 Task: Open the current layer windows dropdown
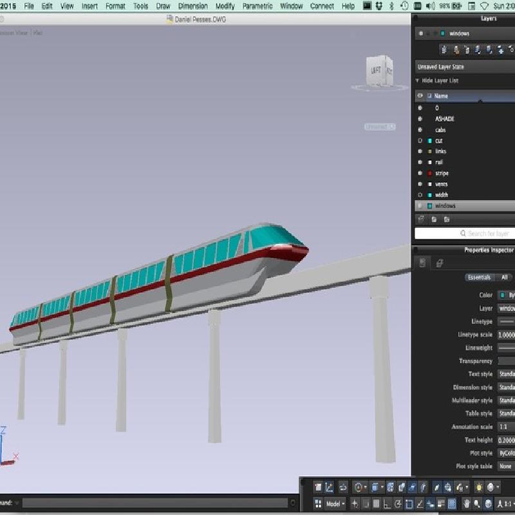pyautogui.click(x=465, y=33)
